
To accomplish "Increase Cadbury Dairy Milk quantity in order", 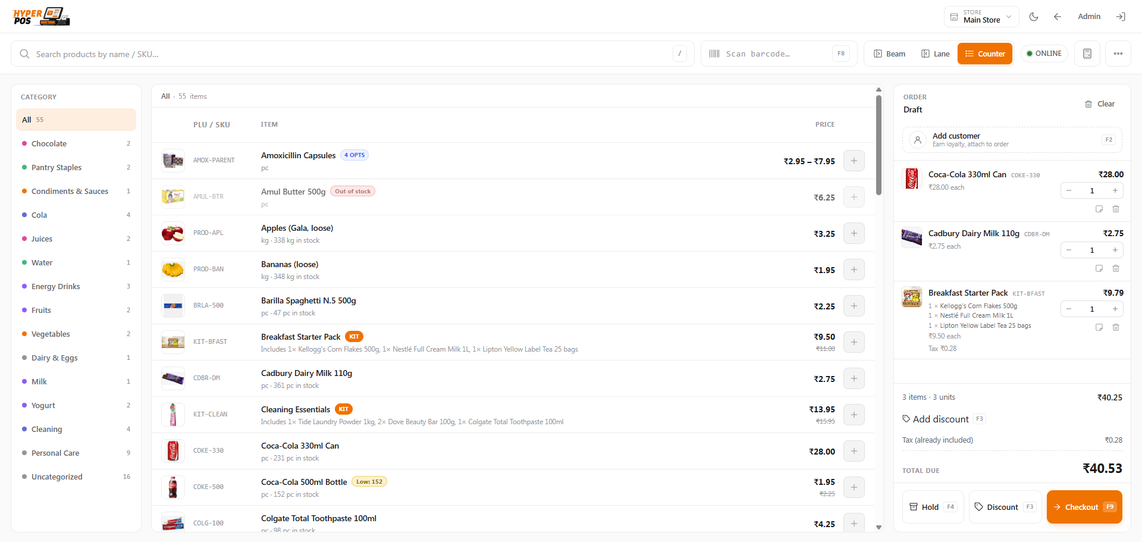I will (x=1115, y=250).
